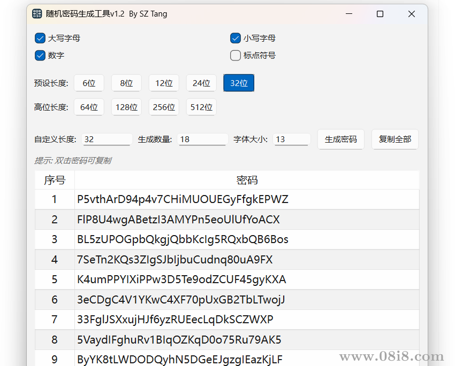Click the 字体大小 font size field
455x366 pixels.
pos(292,139)
